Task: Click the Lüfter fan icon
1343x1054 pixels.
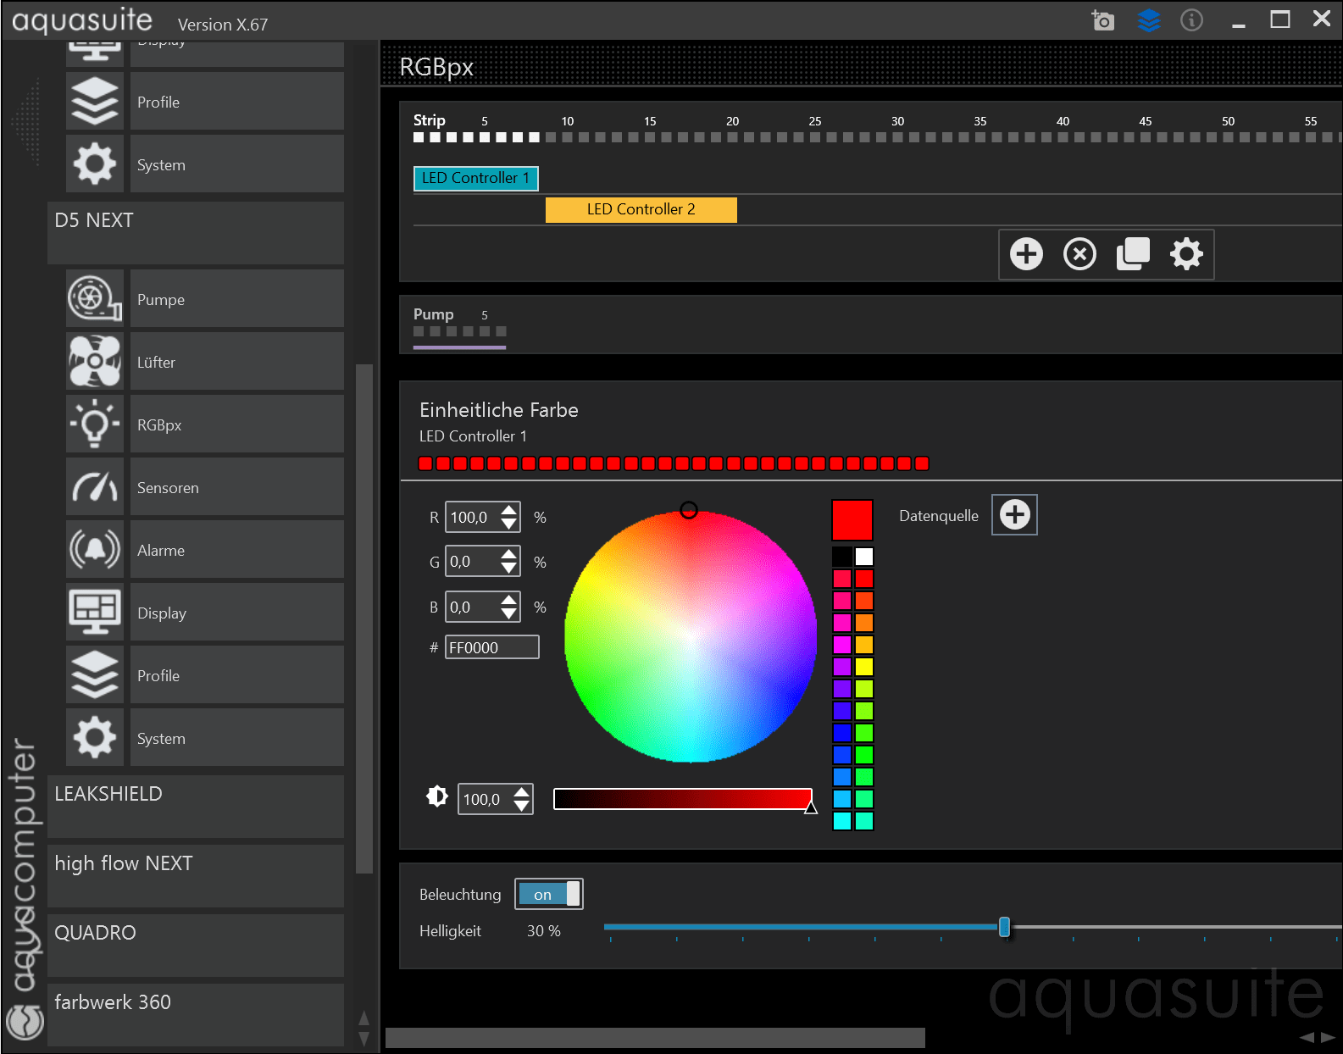Action: click(x=95, y=362)
